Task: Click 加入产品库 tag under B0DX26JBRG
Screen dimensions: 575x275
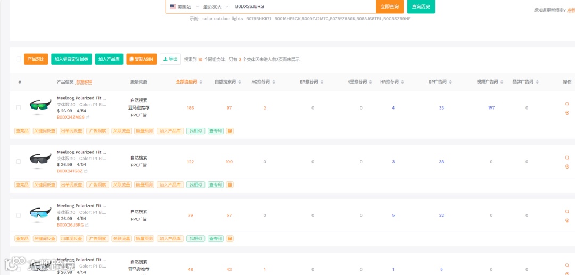Action: (x=170, y=238)
